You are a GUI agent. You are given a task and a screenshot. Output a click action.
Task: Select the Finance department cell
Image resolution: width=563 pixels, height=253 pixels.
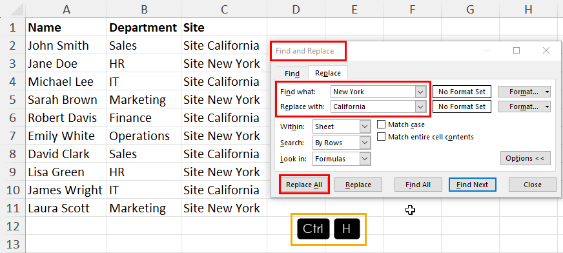coord(144,117)
